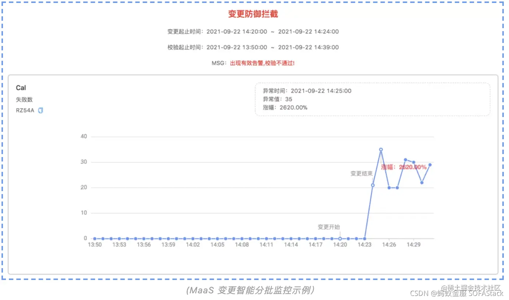Click x-axis label 14:23

(x=364, y=245)
